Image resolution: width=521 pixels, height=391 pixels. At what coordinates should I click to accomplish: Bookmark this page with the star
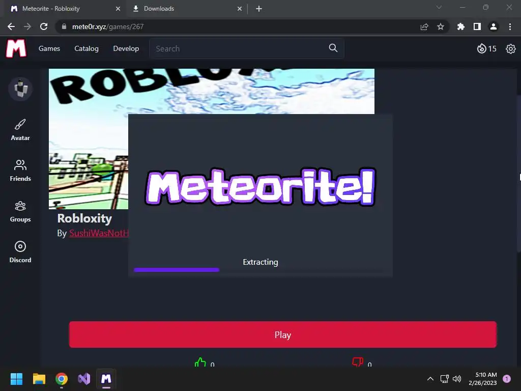[x=441, y=26]
